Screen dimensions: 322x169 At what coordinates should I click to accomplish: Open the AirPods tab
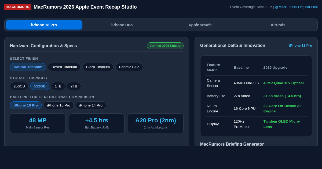(x=278, y=25)
